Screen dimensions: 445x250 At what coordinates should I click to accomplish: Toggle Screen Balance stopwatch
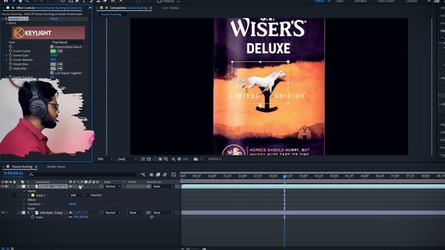click(10, 60)
